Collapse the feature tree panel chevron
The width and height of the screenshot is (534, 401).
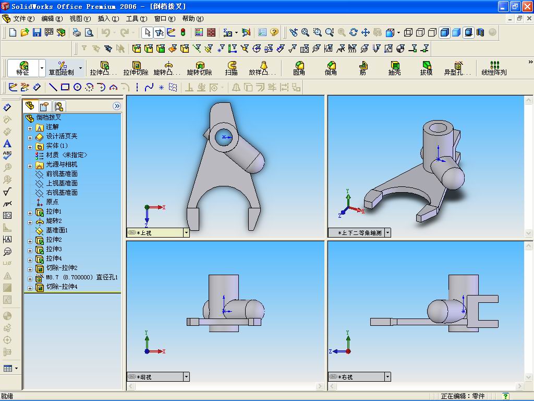coord(117,106)
